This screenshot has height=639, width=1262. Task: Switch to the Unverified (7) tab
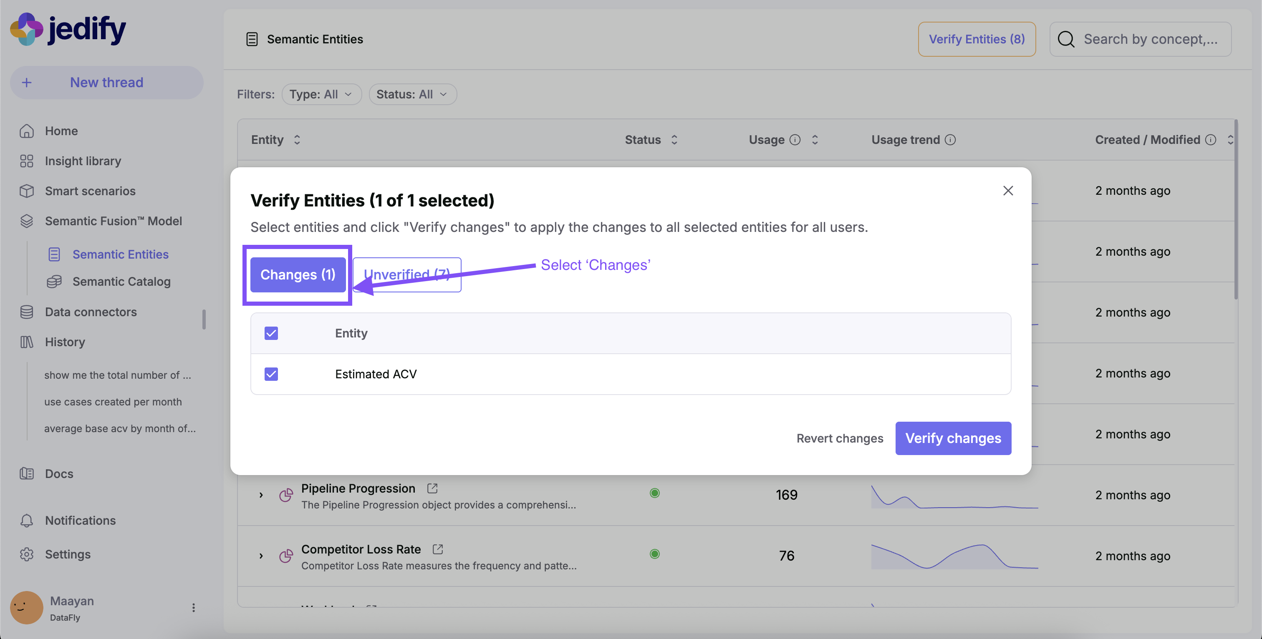tap(406, 275)
